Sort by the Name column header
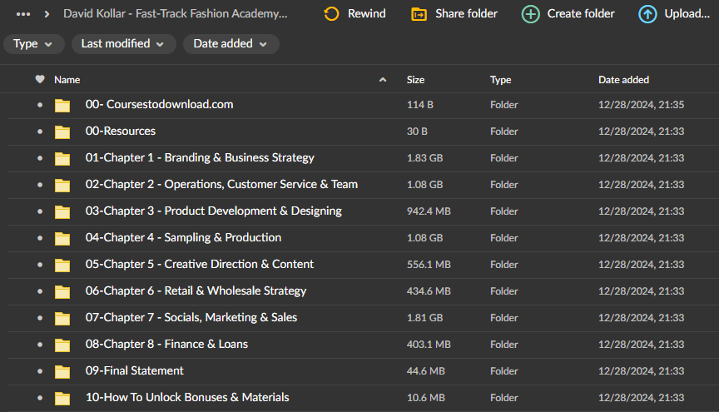 [x=67, y=80]
